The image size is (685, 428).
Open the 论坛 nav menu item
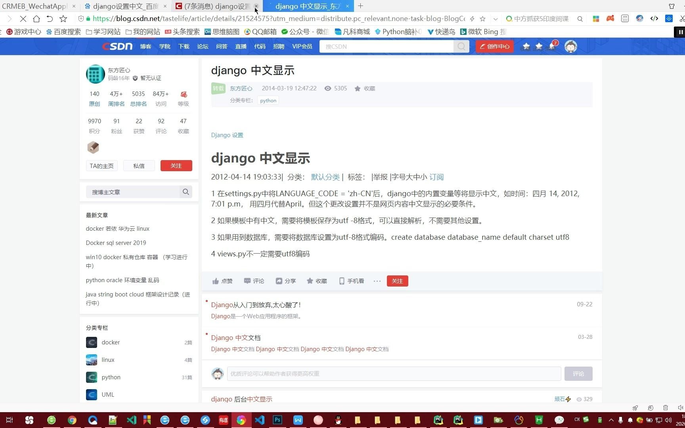coord(203,46)
